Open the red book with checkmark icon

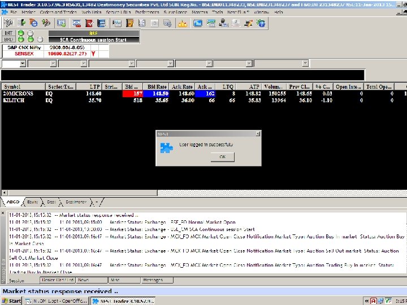click(x=89, y=23)
